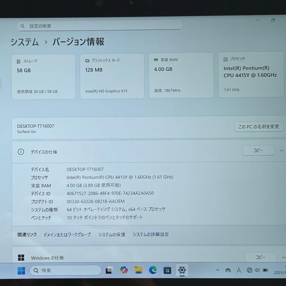Launch Microsoft Edge from taskbar
The height and width of the screenshot is (286, 286).
point(153,270)
